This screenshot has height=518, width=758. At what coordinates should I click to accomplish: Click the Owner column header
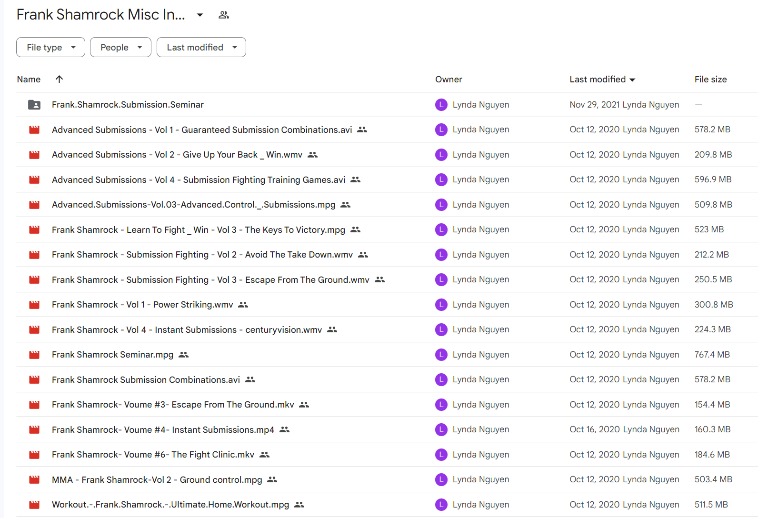pyautogui.click(x=449, y=80)
